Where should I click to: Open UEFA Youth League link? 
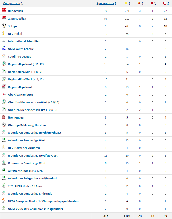pos(21,49)
